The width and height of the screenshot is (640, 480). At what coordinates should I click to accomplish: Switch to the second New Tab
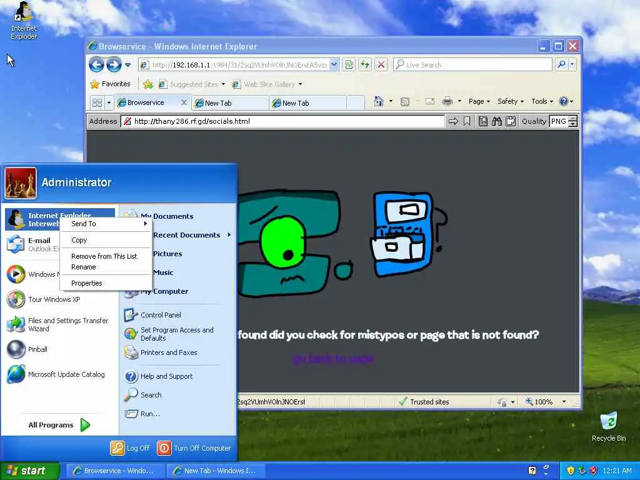click(x=308, y=103)
